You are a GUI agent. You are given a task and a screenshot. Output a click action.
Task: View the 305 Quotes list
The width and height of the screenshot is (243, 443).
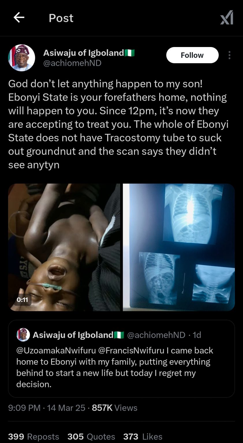point(91,436)
